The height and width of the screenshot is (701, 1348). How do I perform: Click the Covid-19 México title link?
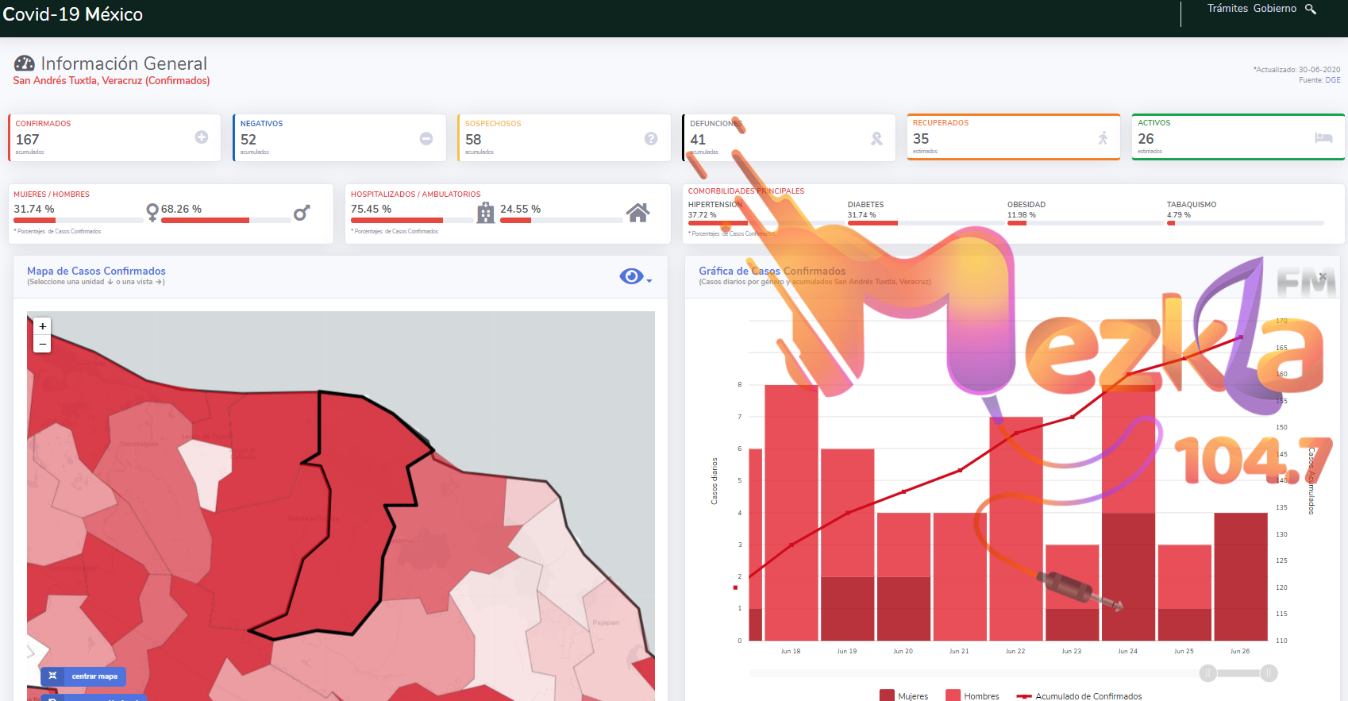[x=73, y=14]
